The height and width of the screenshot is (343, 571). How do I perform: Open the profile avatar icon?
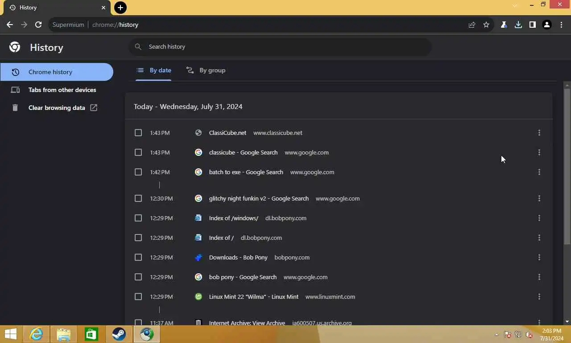[547, 25]
